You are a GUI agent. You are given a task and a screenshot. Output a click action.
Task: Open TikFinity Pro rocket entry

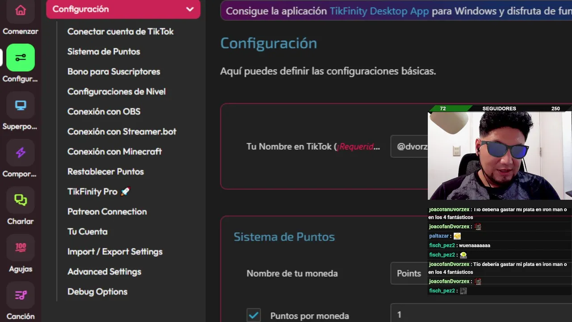(98, 191)
